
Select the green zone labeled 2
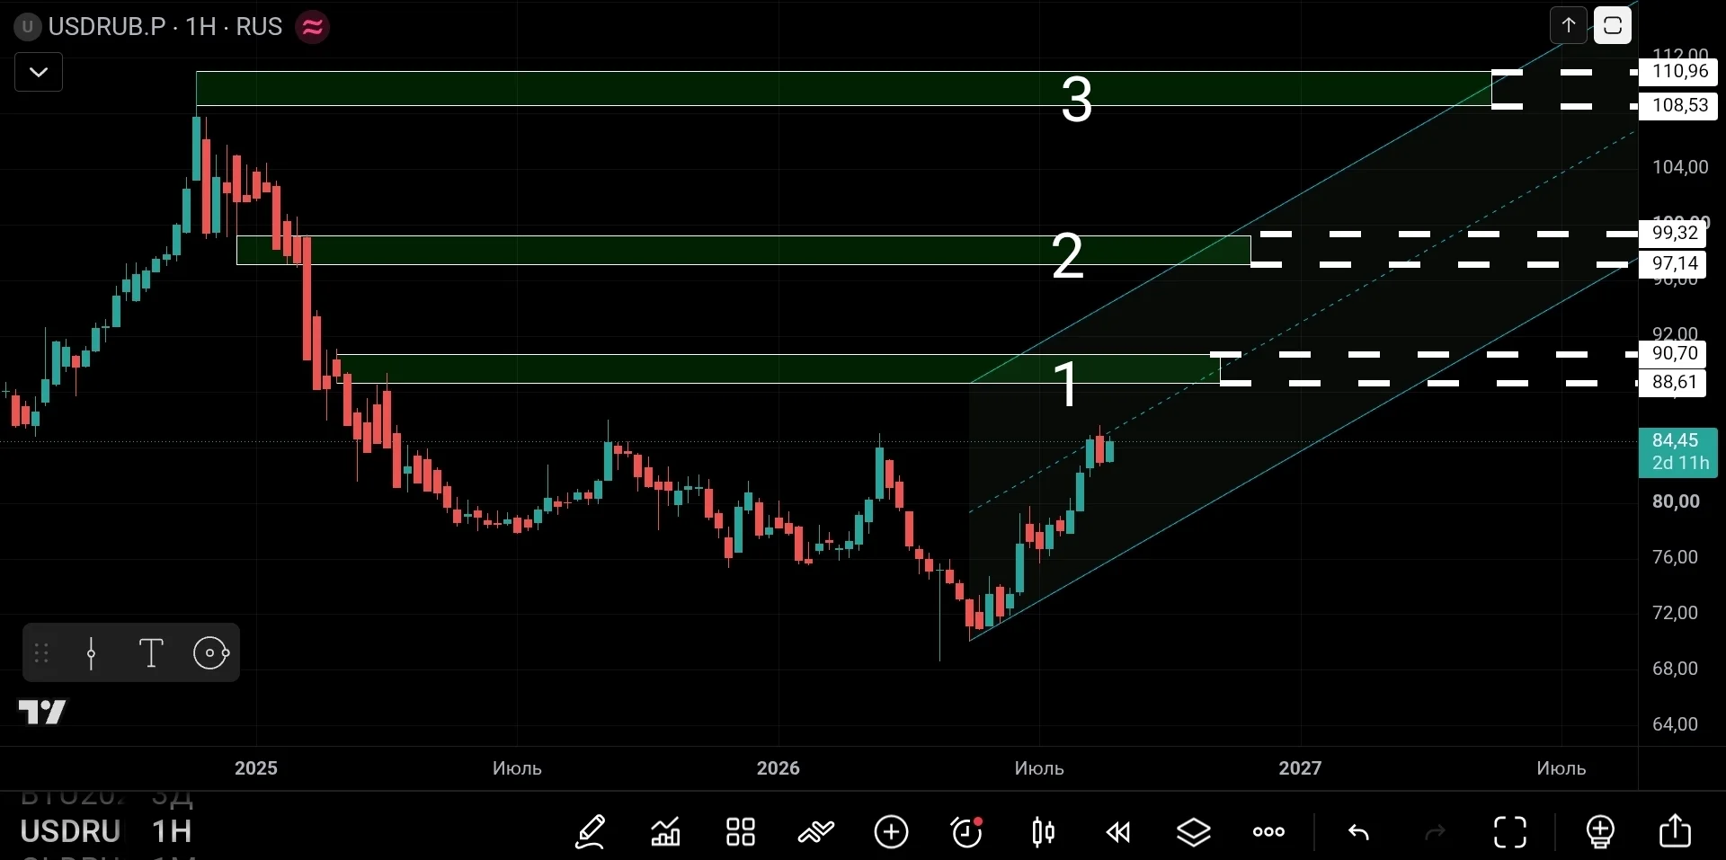click(x=743, y=250)
